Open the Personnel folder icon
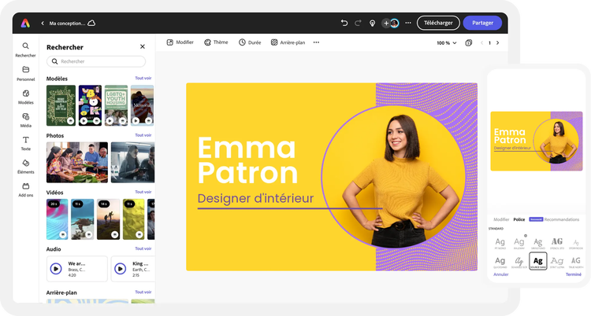This screenshot has height=316, width=591. point(26,72)
